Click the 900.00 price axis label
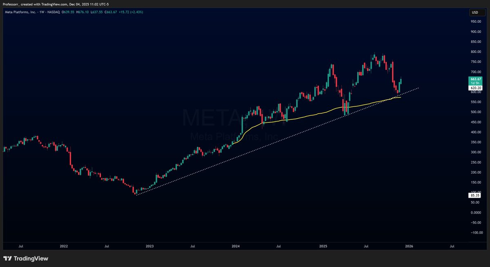The image size is (490, 267). pyautogui.click(x=476, y=32)
